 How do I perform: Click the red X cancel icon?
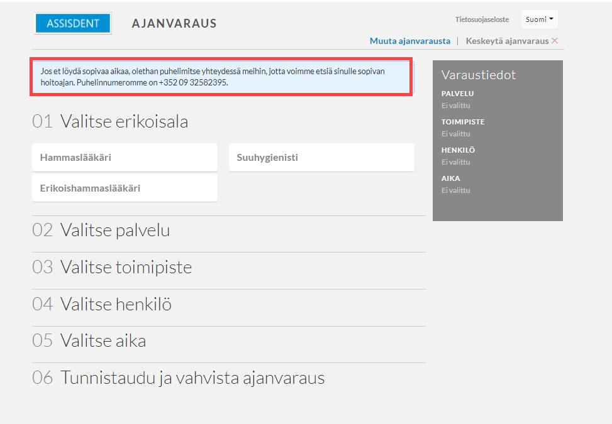coord(555,41)
